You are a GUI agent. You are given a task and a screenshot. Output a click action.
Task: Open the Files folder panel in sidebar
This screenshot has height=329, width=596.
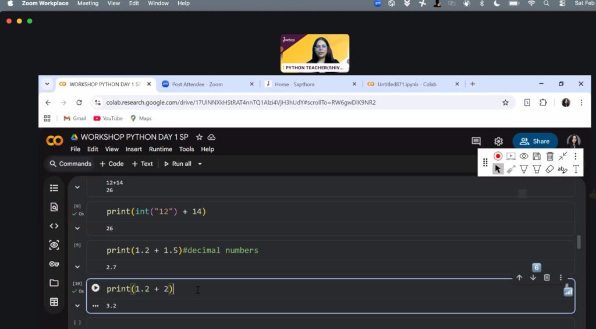pos(54,283)
